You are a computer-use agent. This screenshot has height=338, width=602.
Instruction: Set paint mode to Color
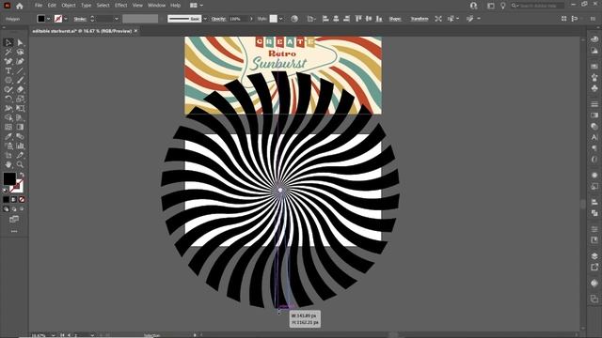click(6, 200)
